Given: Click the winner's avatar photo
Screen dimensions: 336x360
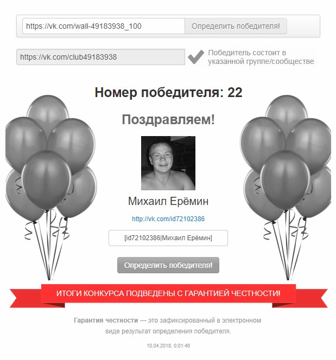Looking at the screenshot, I should pyautogui.click(x=168, y=163).
